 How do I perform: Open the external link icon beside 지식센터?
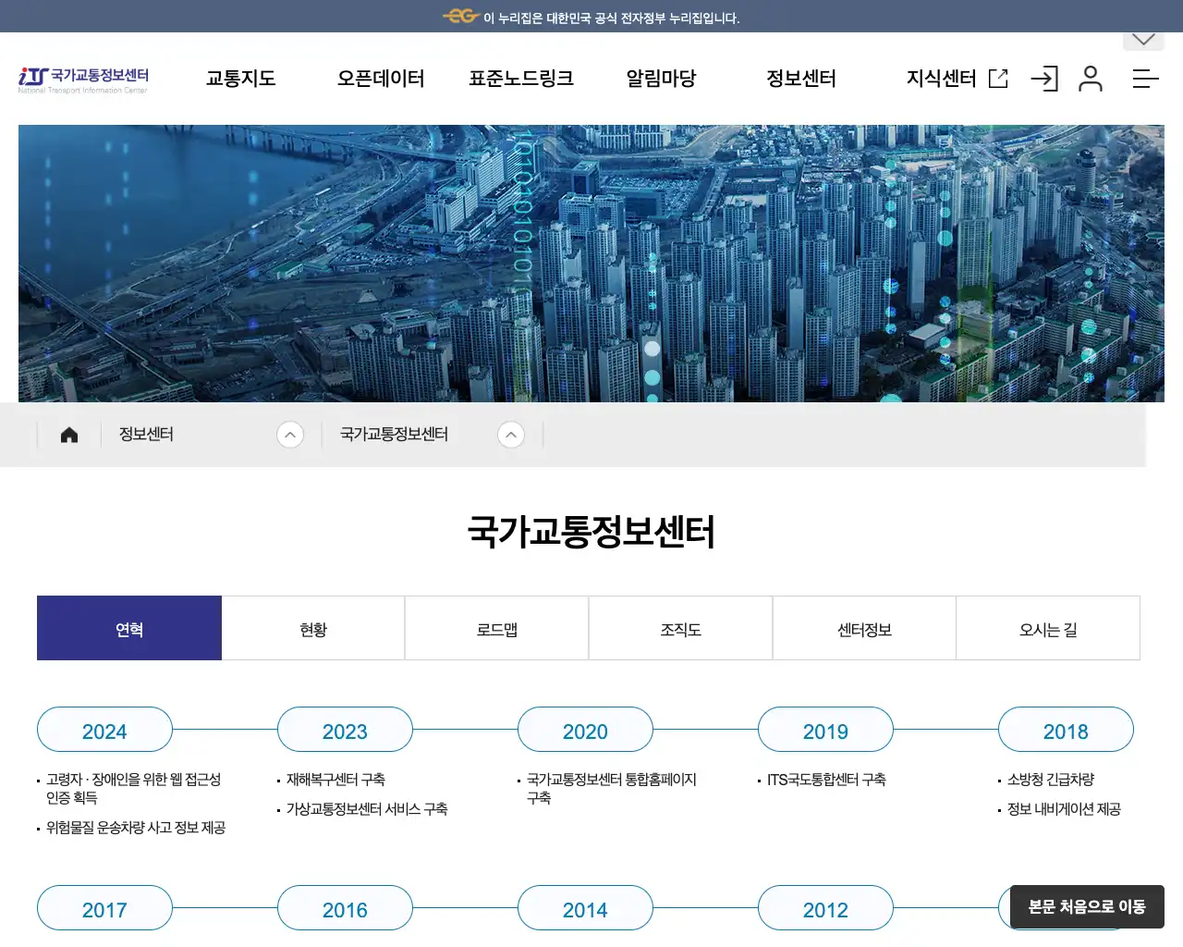tap(998, 79)
